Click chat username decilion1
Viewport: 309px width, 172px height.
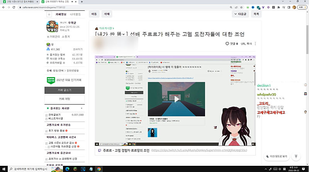click(x=264, y=86)
